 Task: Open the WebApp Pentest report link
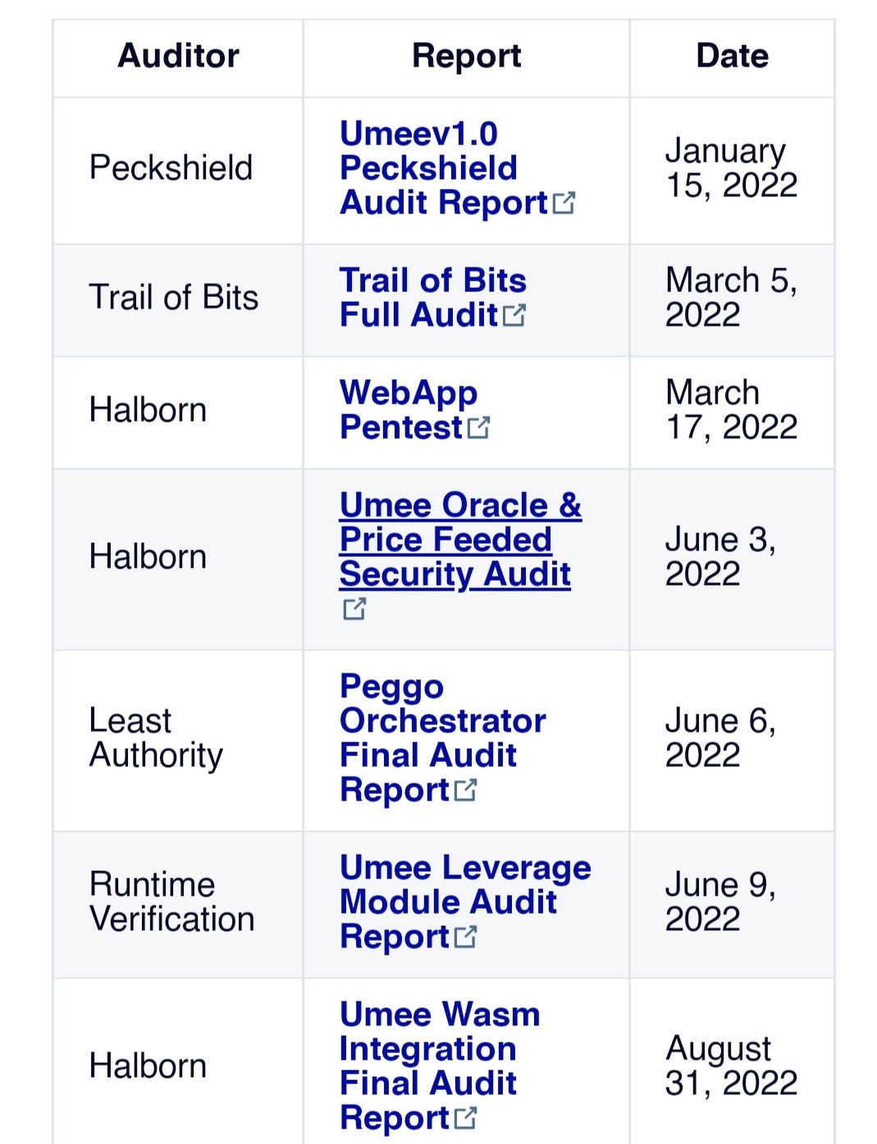click(x=409, y=410)
